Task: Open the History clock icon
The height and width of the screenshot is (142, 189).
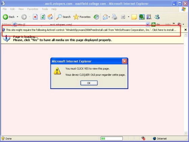Action: click(x=96, y=17)
